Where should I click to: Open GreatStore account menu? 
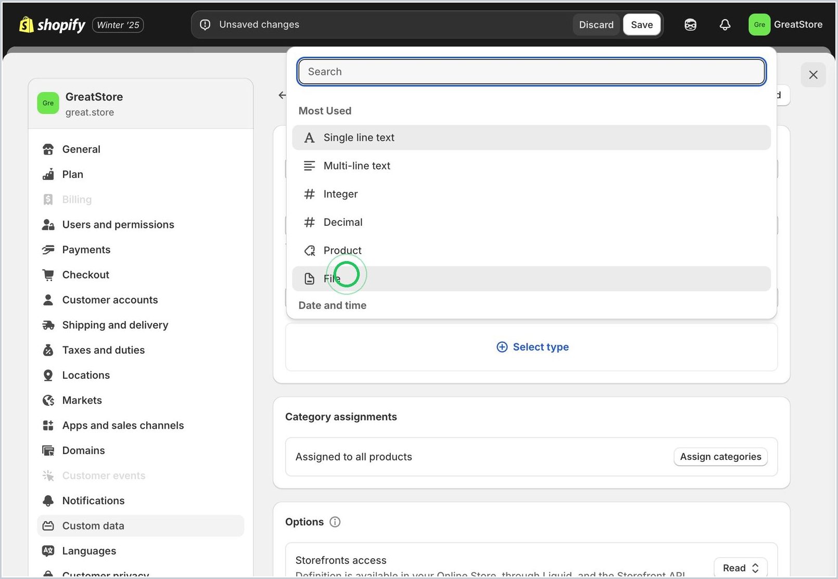click(x=786, y=24)
